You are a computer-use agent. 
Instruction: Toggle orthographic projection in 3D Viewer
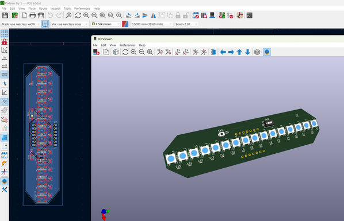[x=257, y=52]
